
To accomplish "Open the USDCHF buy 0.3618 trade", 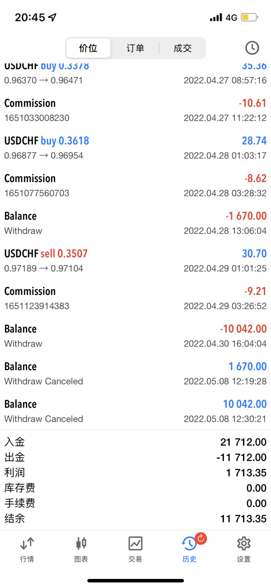I will tap(135, 148).
